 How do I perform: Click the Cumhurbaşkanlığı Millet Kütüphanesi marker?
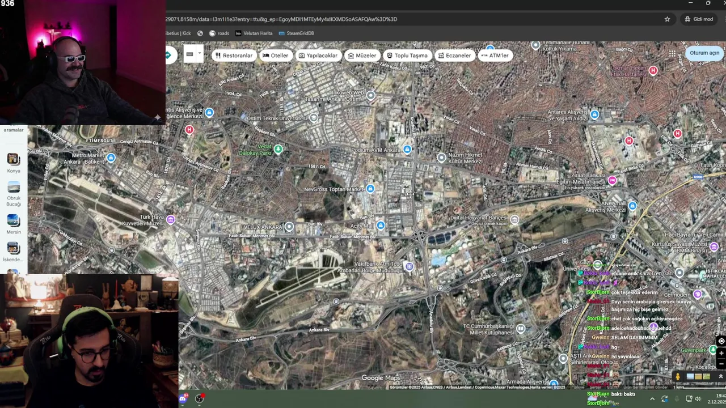click(521, 328)
